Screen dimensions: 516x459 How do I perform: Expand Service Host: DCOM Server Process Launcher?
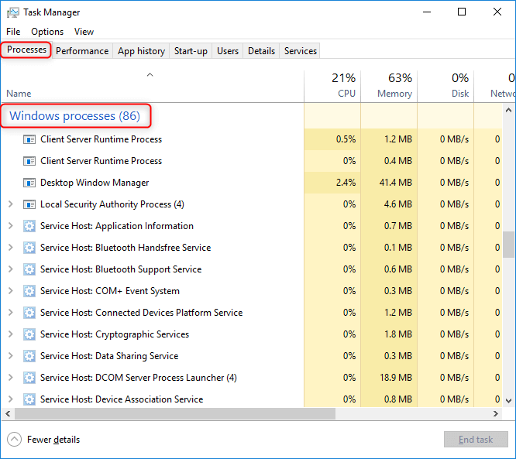[x=10, y=378]
